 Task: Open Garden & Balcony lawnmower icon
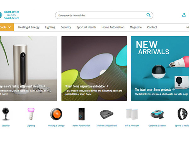click(x=157, y=114)
